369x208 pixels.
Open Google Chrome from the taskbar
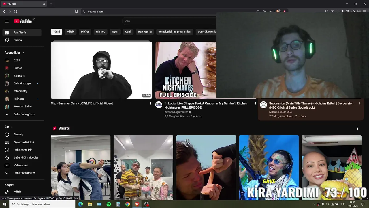(127, 204)
